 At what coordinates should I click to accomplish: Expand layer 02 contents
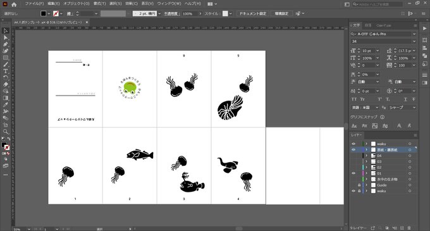(x=366, y=167)
